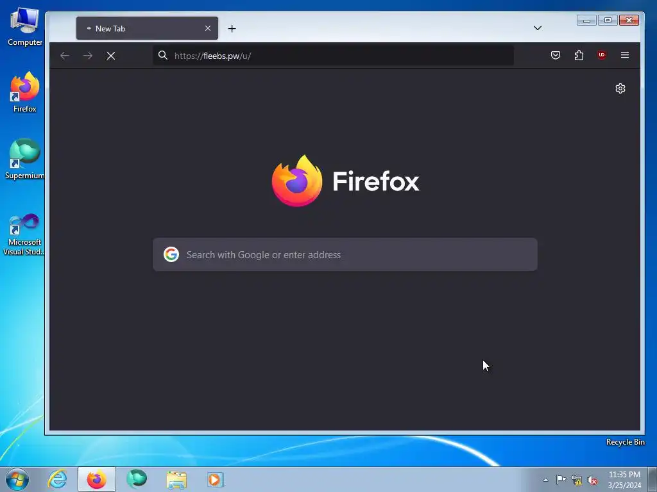This screenshot has width=657, height=492.
Task: Click the Show Desktop strip on the taskbar
Action: pyautogui.click(x=653, y=479)
